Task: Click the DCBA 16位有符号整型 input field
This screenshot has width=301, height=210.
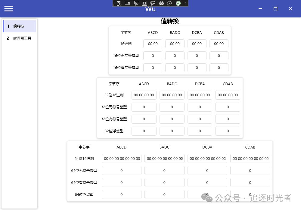Action: [197, 67]
